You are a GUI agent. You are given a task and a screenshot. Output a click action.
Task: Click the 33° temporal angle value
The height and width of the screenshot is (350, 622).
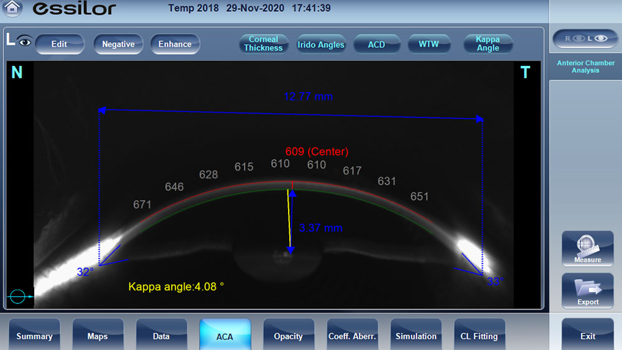click(495, 282)
